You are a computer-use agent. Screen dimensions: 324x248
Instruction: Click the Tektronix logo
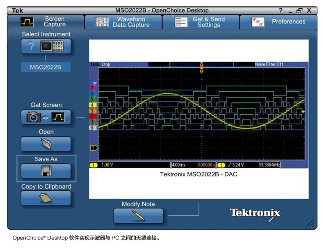255,213
